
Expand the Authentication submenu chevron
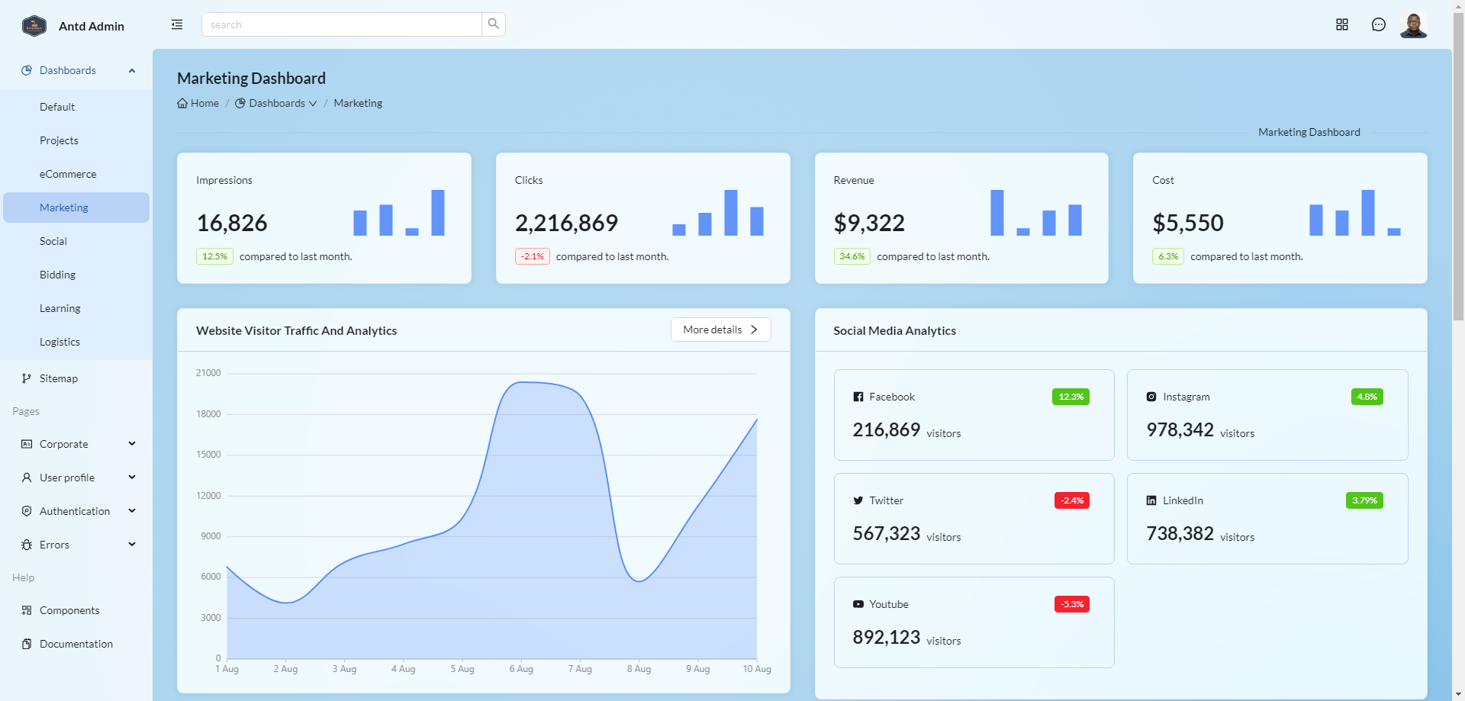coord(132,511)
